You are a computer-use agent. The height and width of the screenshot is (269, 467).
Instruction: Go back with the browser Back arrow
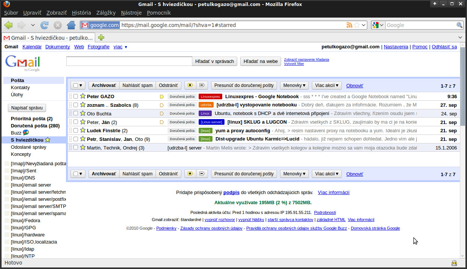pos(8,25)
